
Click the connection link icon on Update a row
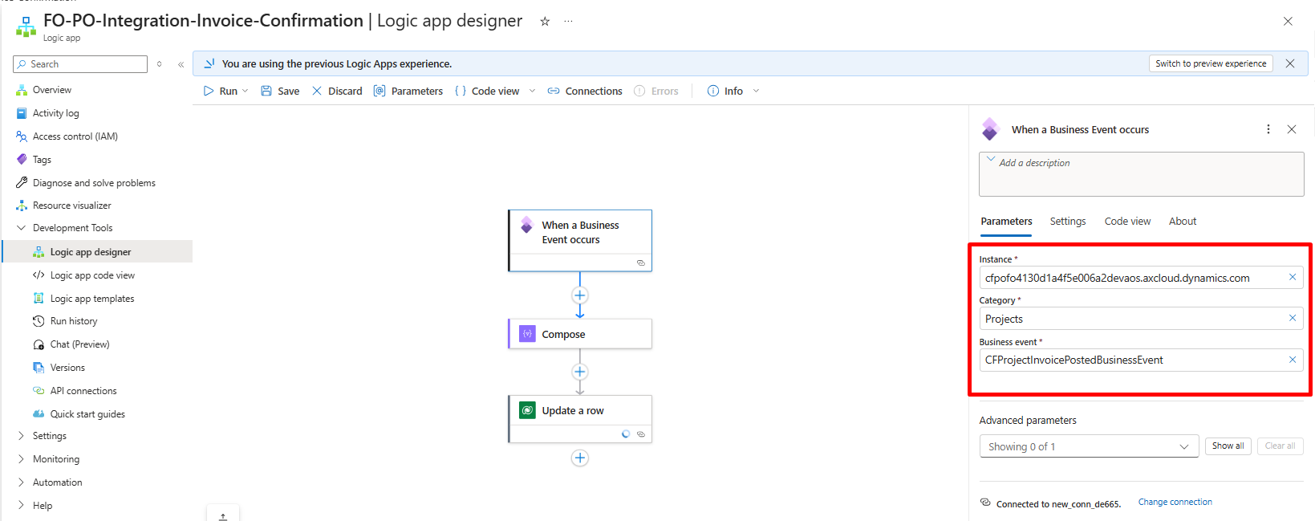(641, 434)
